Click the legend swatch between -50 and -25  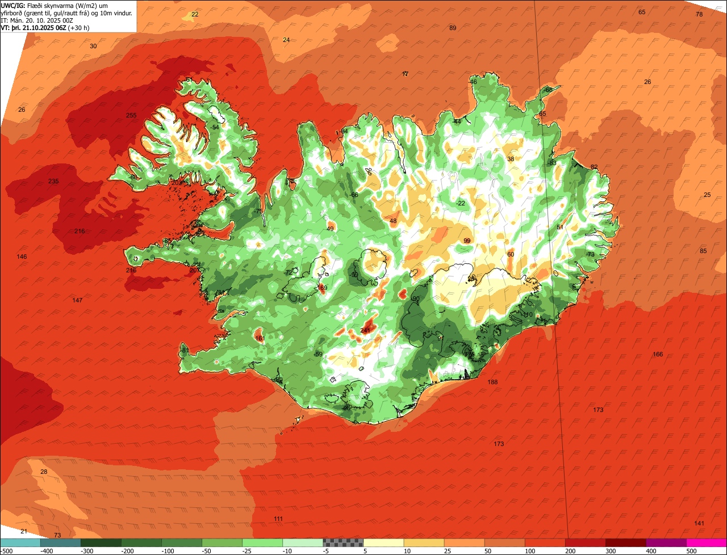pos(222,543)
